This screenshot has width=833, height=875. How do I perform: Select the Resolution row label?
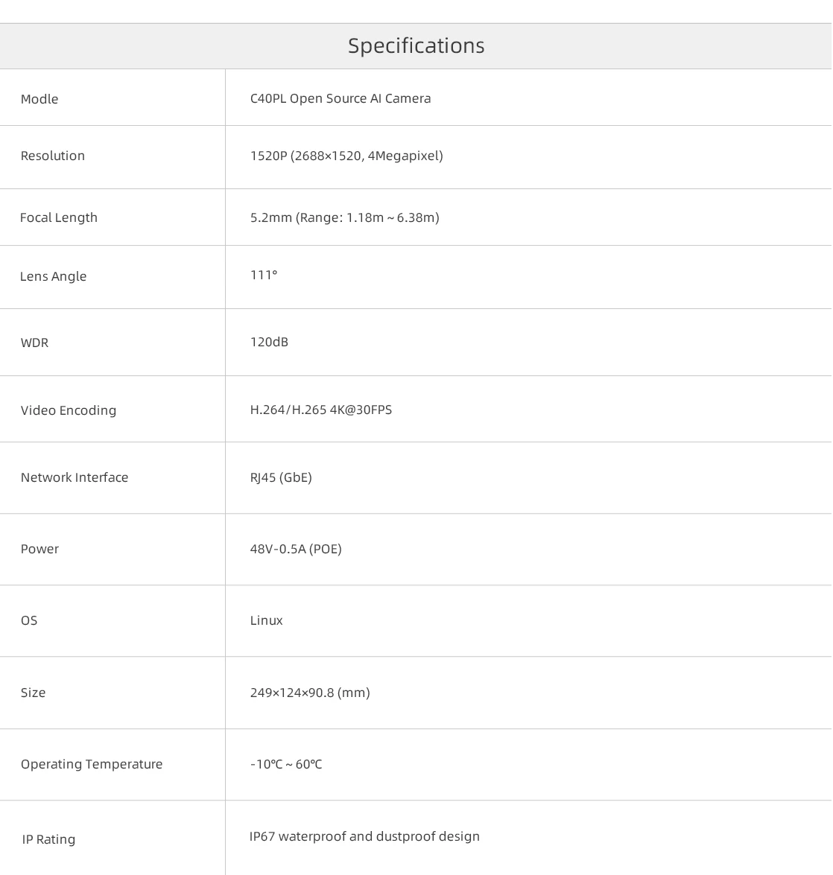[x=52, y=156]
